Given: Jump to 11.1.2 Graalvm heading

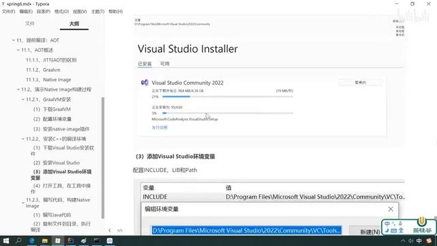Looking at the screenshot, I should [x=43, y=70].
